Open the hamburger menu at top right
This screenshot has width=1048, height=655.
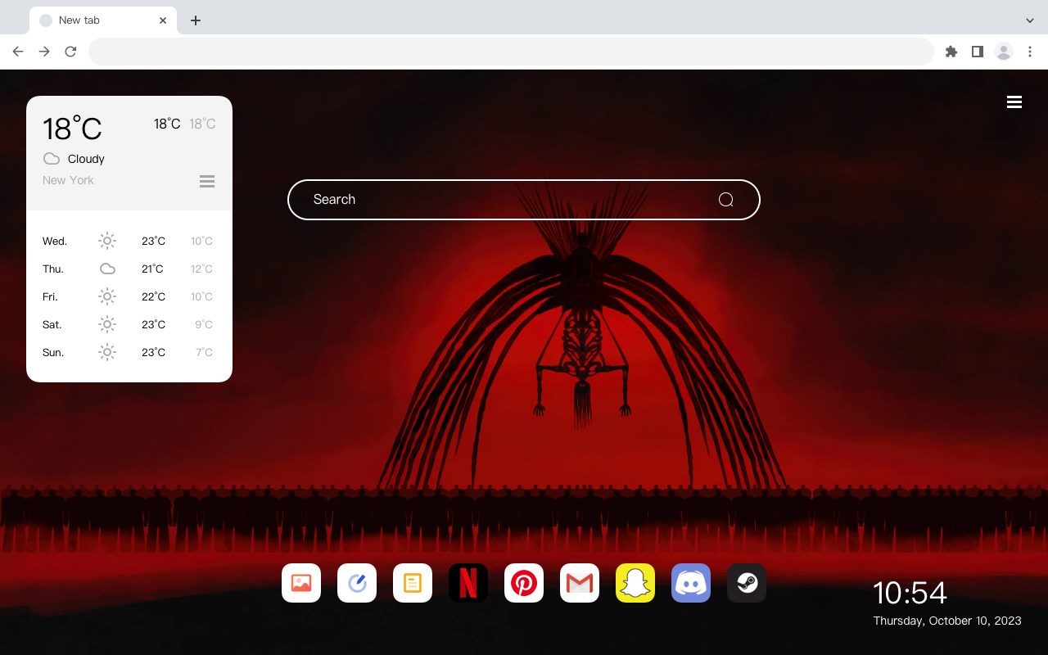(1014, 102)
